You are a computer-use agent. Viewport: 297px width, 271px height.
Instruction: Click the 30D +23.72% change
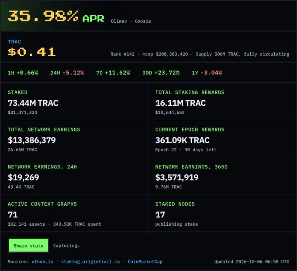[161, 73]
